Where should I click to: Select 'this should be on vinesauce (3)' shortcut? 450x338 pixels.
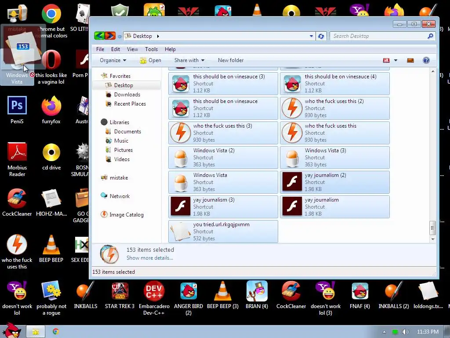(x=223, y=83)
